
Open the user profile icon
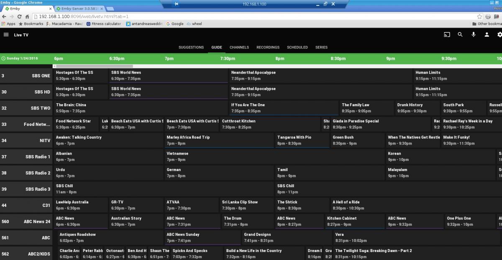(487, 35)
